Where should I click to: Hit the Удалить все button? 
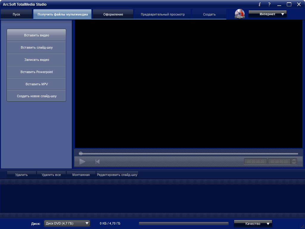point(51,175)
